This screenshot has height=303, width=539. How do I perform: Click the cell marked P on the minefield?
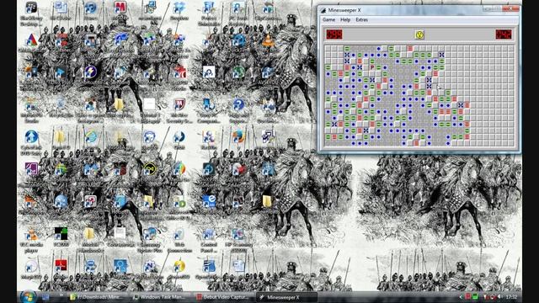coord(372,67)
